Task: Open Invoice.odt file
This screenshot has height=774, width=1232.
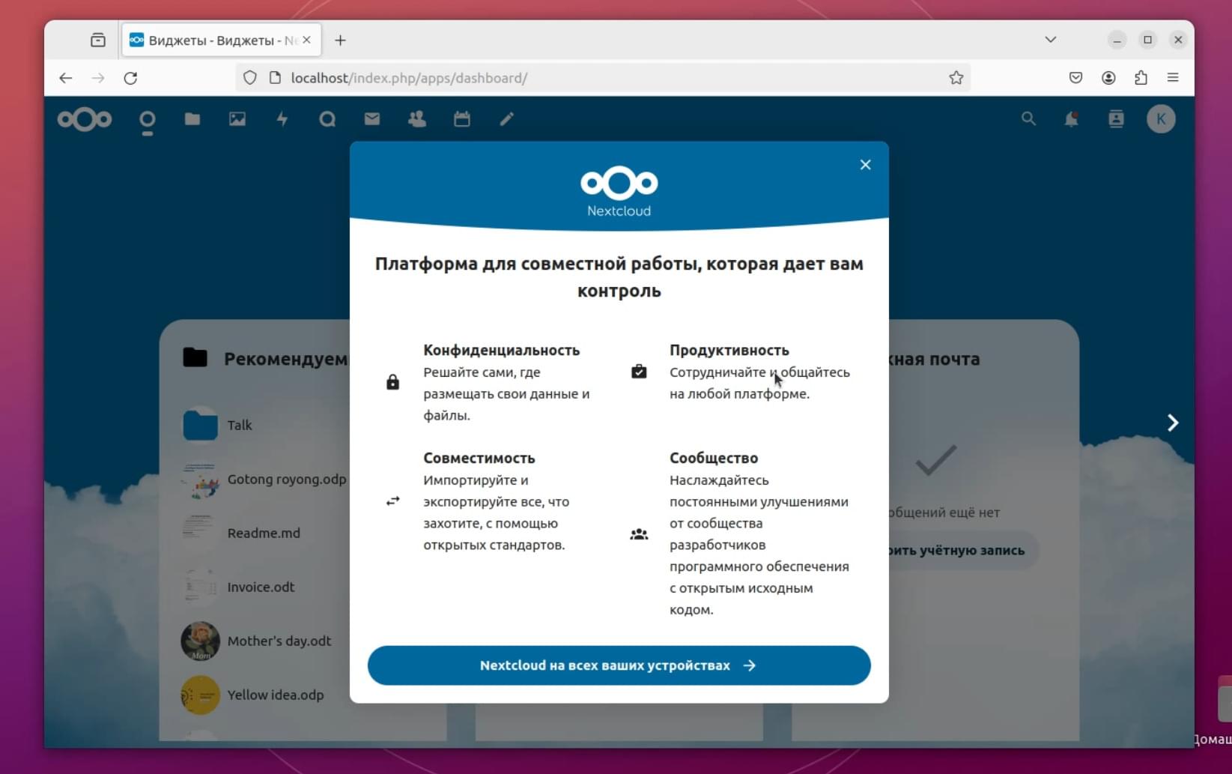Action: click(264, 587)
